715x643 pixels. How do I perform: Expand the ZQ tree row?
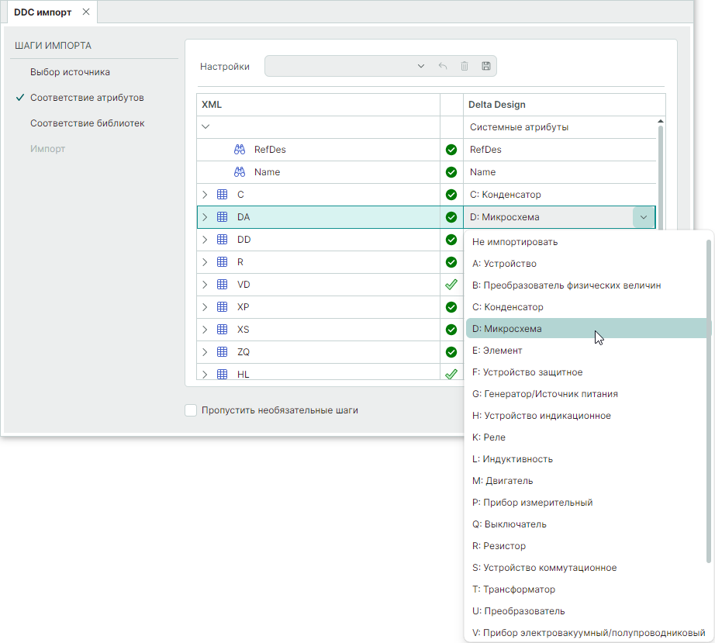[x=205, y=352]
